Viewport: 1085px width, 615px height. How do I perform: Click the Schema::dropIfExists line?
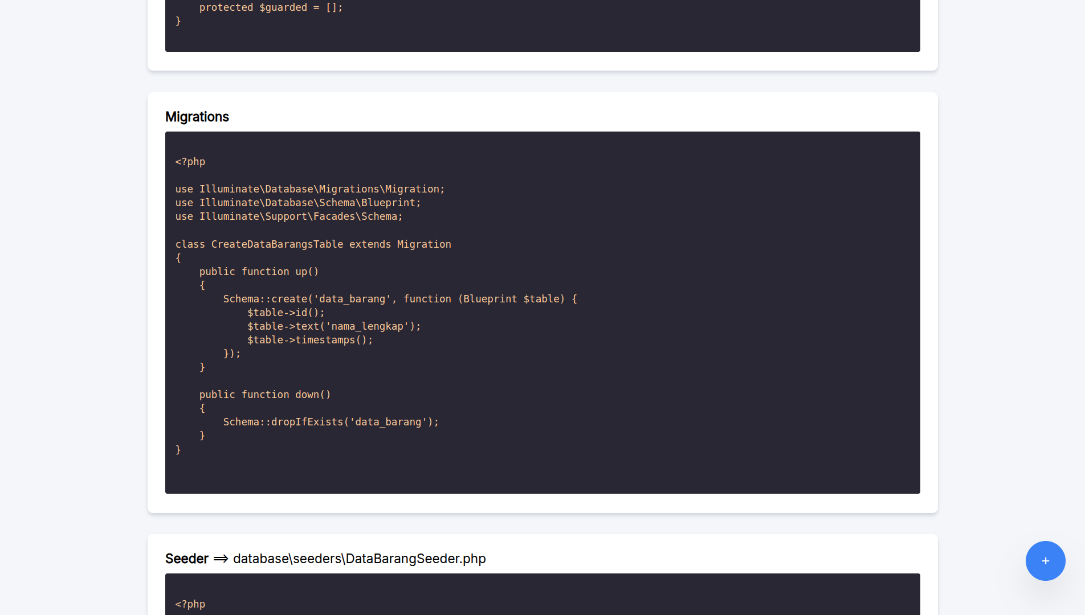pyautogui.click(x=331, y=422)
